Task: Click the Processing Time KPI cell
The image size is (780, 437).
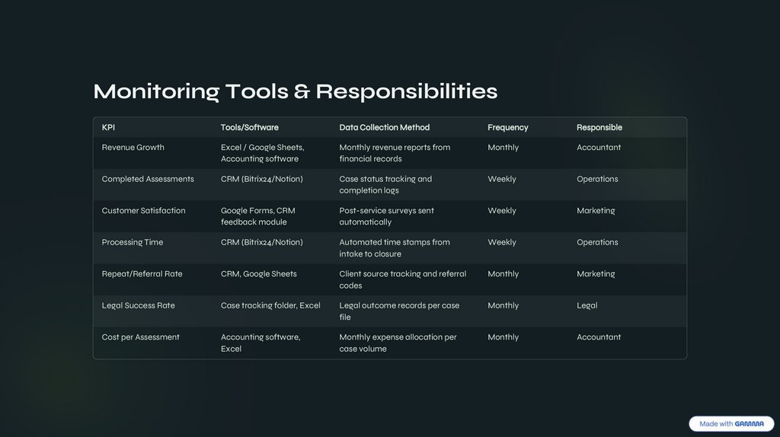Action: pyautogui.click(x=133, y=242)
